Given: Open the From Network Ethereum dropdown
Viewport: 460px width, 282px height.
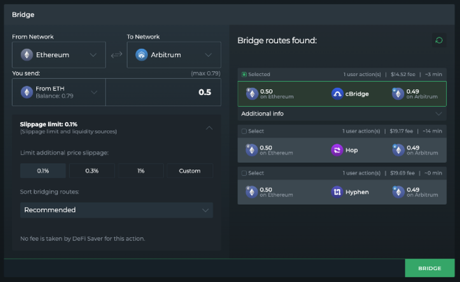Looking at the screenshot, I should tap(59, 55).
